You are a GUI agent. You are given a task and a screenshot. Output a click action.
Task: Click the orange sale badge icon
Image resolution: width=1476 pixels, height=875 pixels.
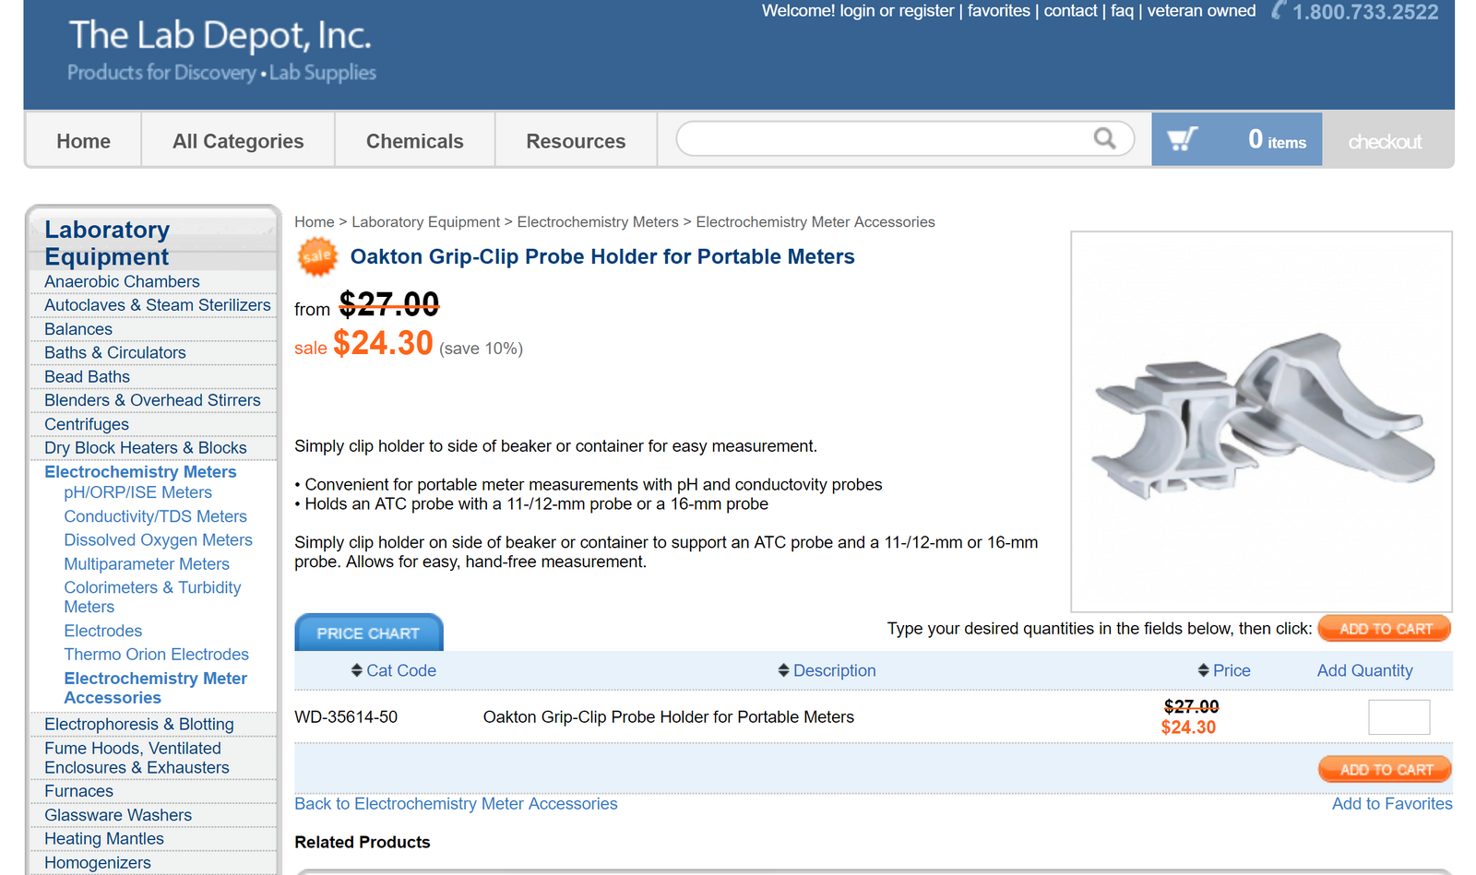point(316,256)
